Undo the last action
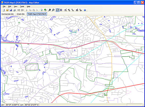The image size is (145, 107). click(x=19, y=10)
